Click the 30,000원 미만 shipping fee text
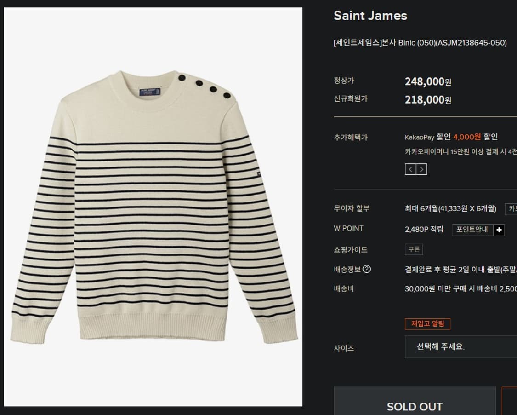Image resolution: width=517 pixels, height=415 pixels. 460,289
